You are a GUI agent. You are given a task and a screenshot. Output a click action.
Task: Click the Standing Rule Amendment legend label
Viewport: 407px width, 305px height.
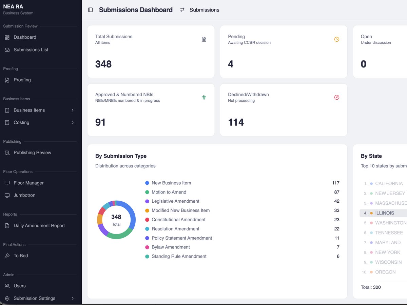[x=179, y=256]
